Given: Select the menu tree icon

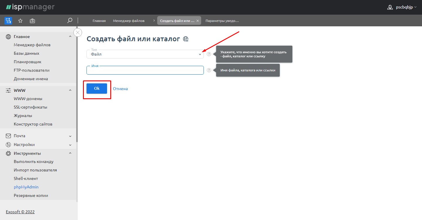Looking at the screenshot, I should point(8,21).
